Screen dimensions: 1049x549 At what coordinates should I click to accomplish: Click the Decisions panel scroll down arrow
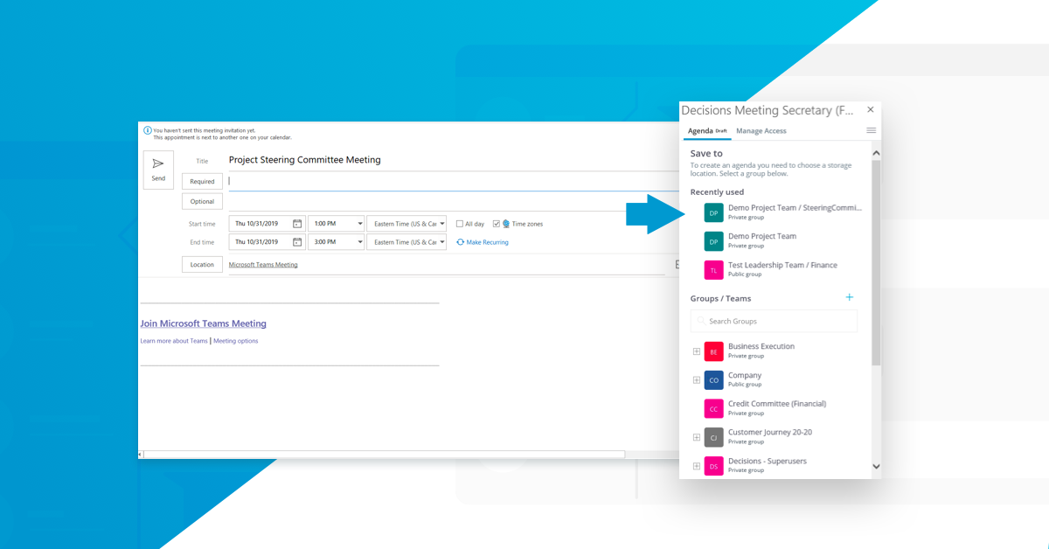[877, 467]
